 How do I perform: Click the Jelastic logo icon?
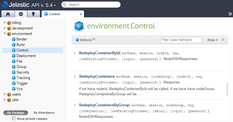point(5,4)
